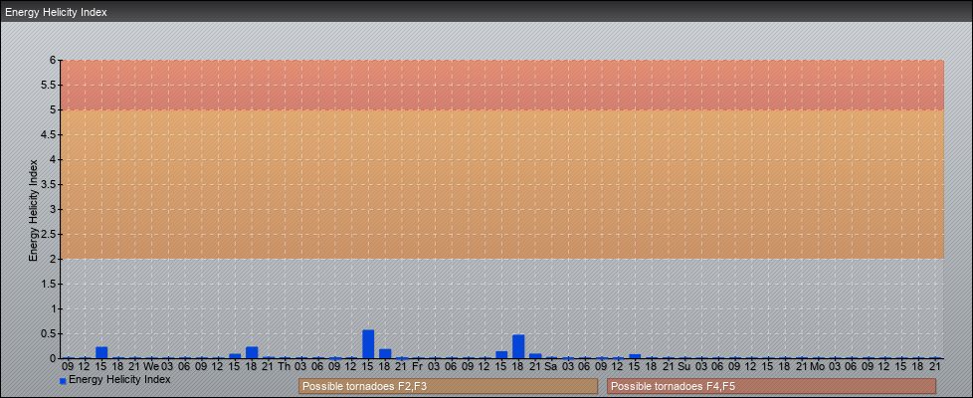Viewport: 973px width, 398px height.
Task: Select the Wednesday 18 blue bar
Action: click(x=252, y=352)
